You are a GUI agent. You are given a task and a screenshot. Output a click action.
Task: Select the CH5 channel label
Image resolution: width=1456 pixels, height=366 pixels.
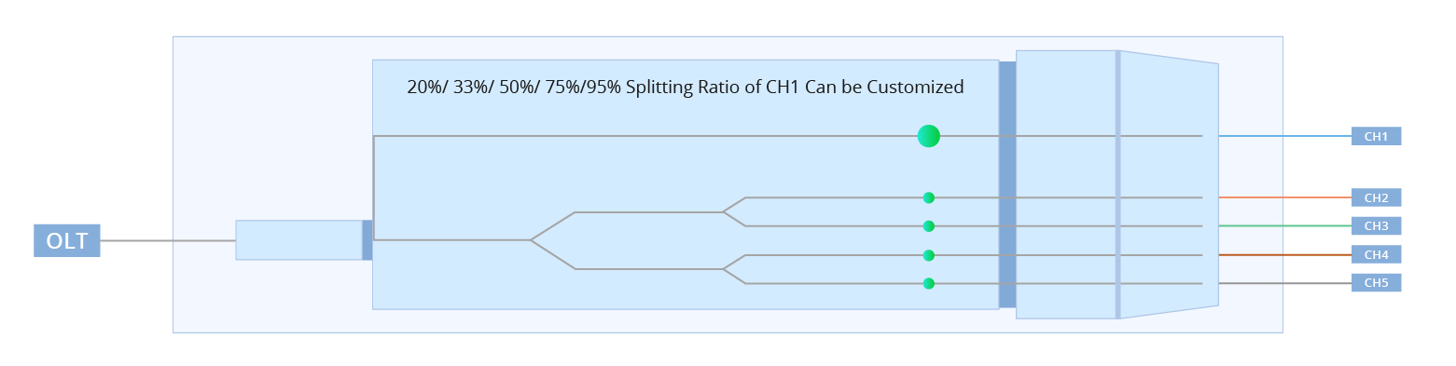click(1376, 282)
